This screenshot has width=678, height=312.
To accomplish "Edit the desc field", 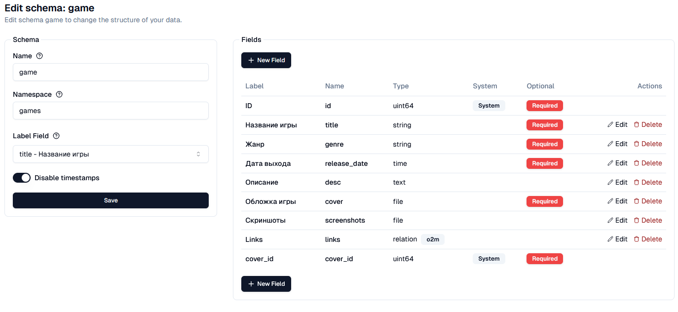I will tap(617, 183).
